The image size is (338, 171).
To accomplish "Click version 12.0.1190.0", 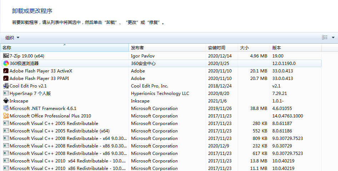I will [x=284, y=64].
